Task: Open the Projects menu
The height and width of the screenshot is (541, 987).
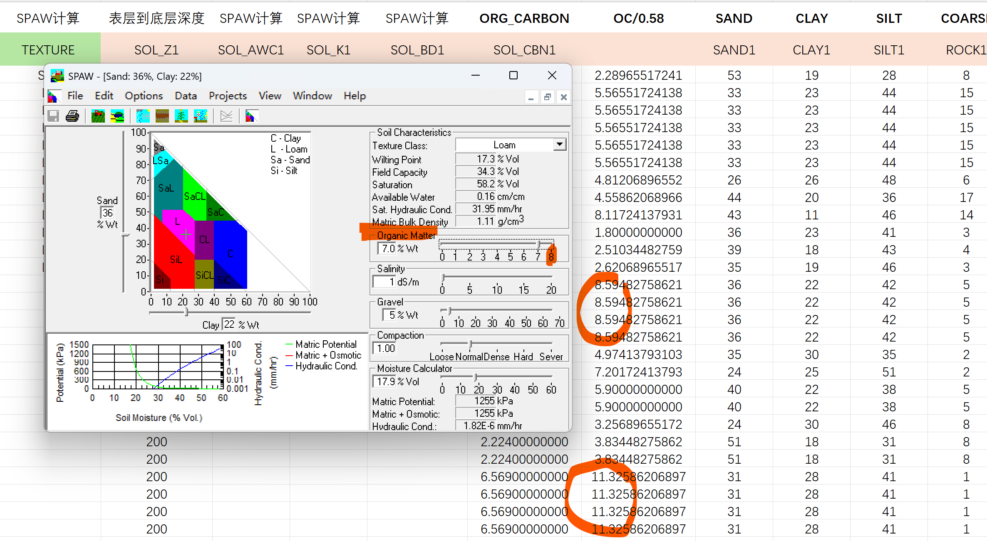Action: 228,96
